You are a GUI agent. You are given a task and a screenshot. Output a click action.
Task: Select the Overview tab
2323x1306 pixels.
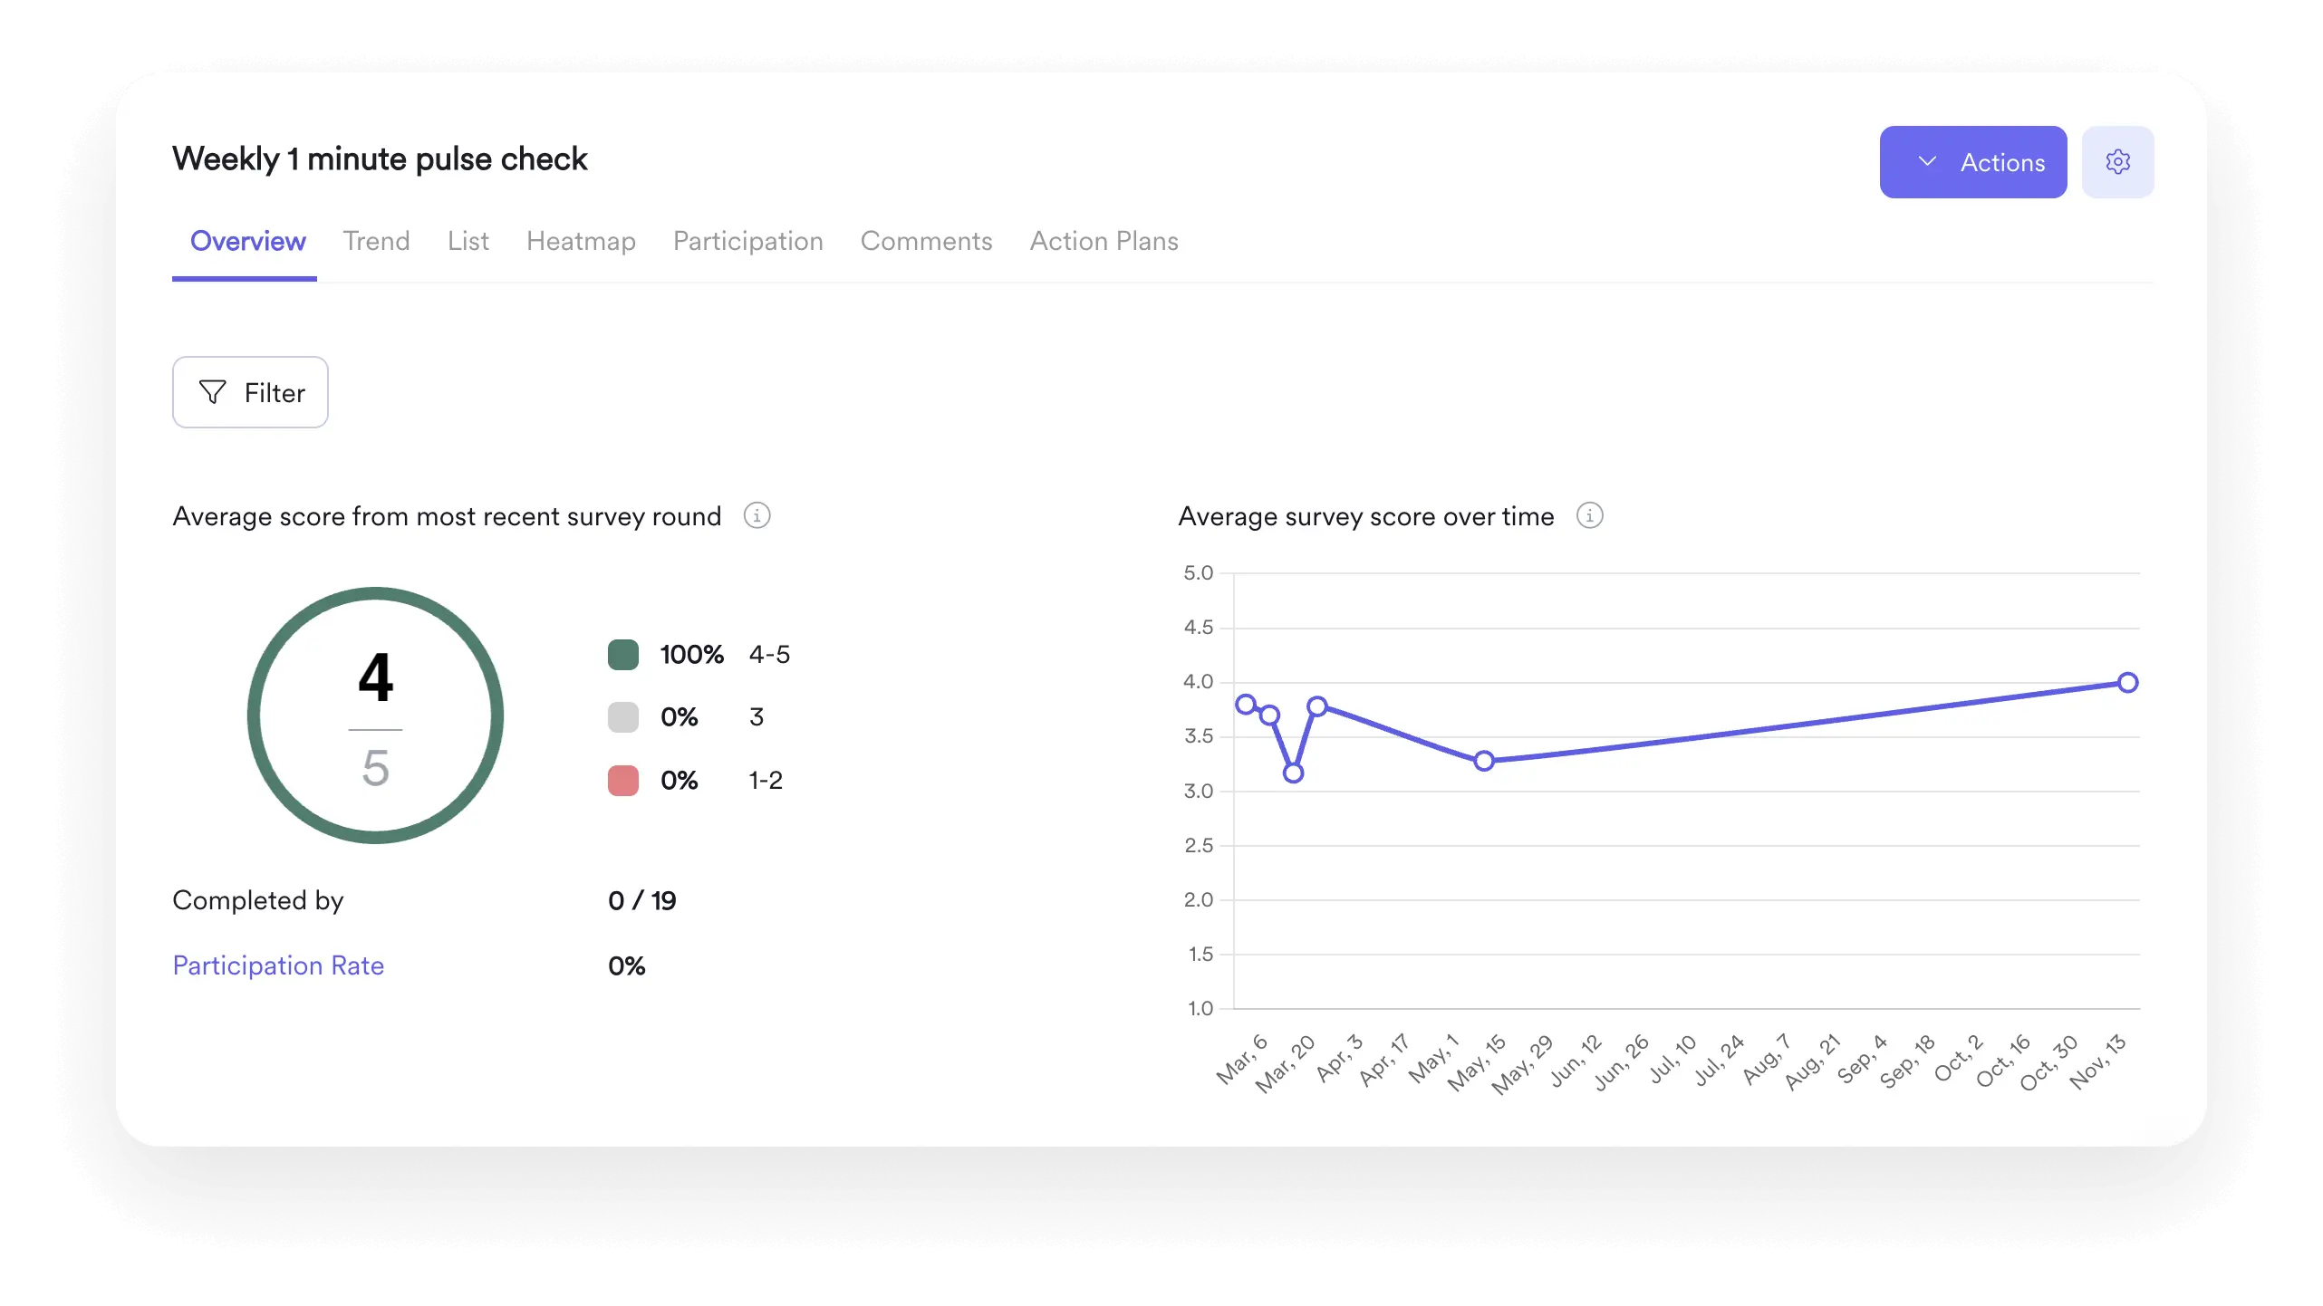point(247,241)
